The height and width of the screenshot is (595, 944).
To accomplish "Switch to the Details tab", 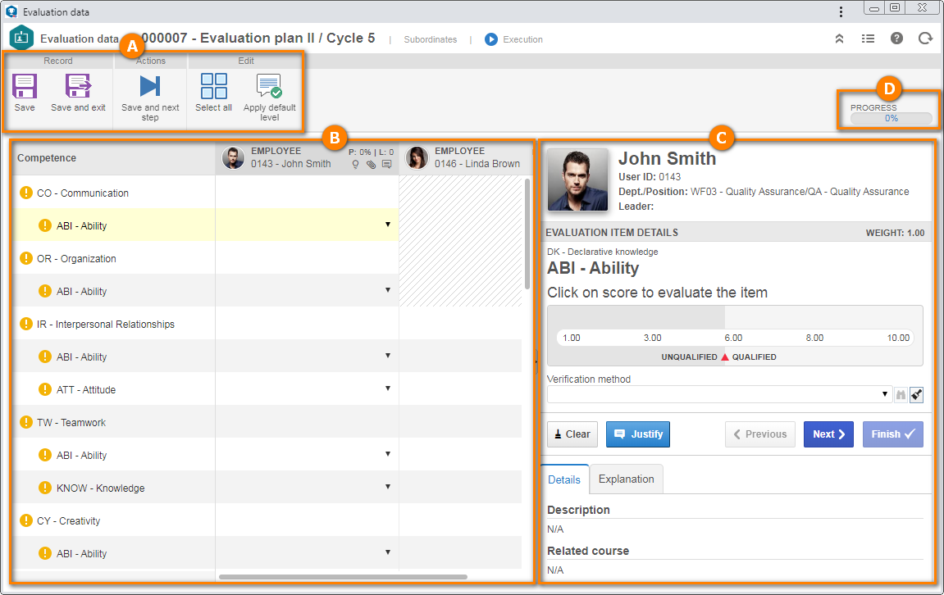I will point(564,479).
